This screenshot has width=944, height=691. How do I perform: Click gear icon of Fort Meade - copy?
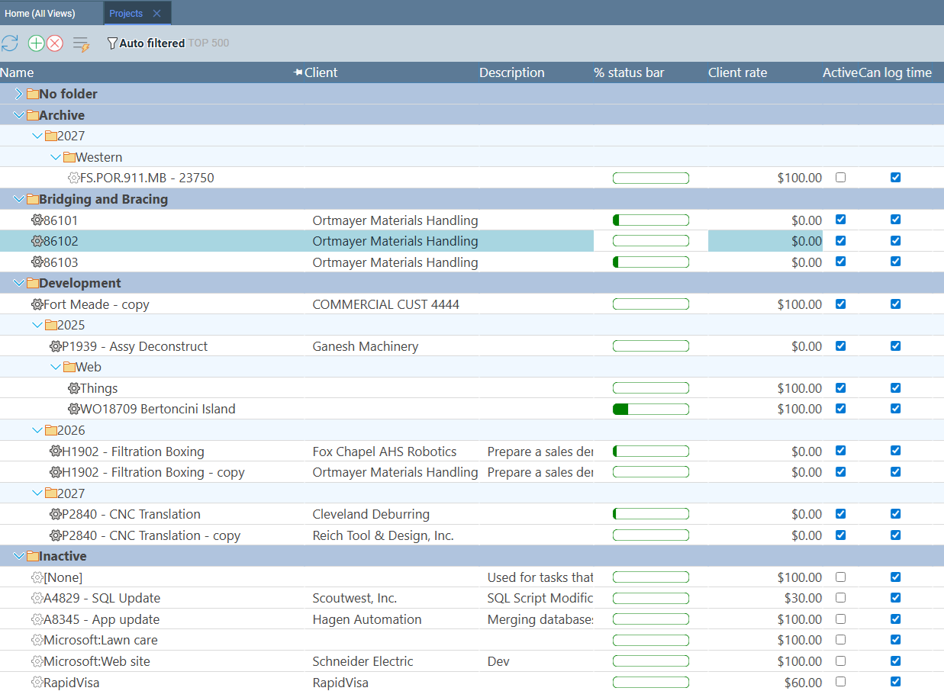click(x=37, y=304)
